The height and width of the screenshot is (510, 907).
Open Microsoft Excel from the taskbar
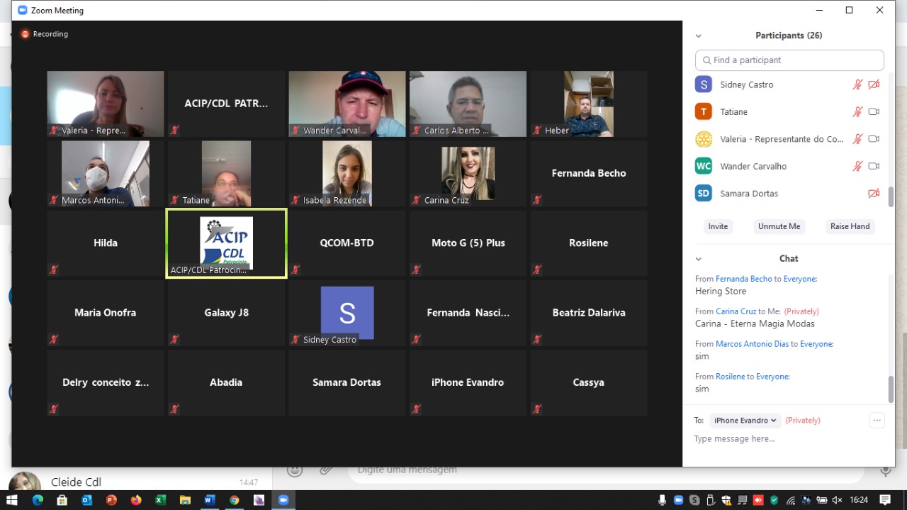160,500
